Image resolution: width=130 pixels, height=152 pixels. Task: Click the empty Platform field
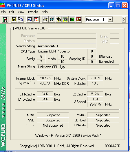click(67, 41)
